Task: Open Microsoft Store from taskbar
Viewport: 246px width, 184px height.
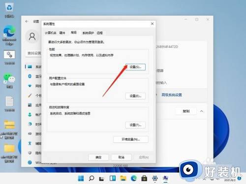Action: coord(144,178)
